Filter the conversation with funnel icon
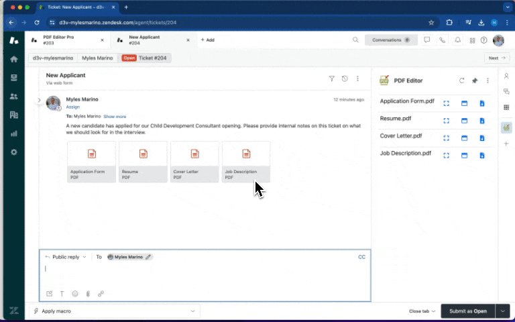This screenshot has width=515, height=322. [x=331, y=78]
